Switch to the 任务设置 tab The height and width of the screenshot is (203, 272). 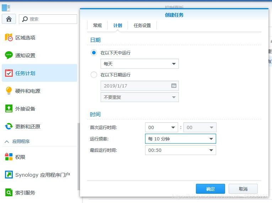(142, 26)
